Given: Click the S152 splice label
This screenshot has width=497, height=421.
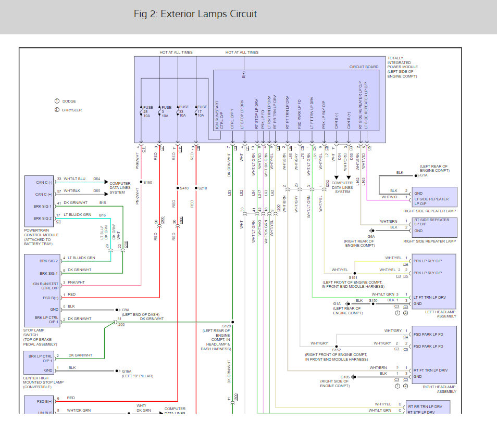Looking at the screenshot, I should pyautogui.click(x=337, y=350).
